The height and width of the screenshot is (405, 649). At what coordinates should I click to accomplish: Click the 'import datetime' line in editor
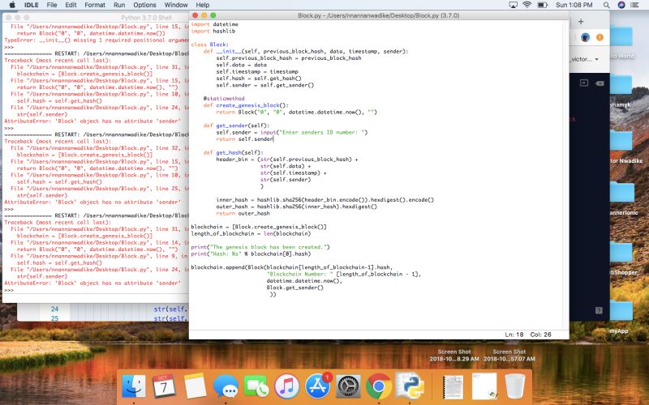pyautogui.click(x=214, y=24)
